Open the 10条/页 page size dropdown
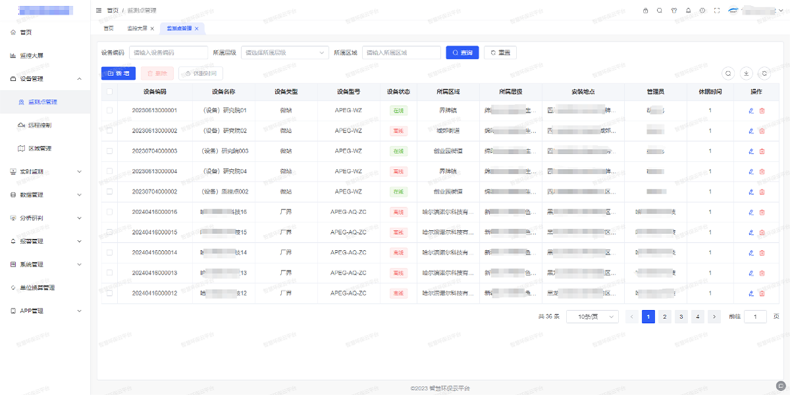Screen dimensions: 790x395 click(592, 317)
